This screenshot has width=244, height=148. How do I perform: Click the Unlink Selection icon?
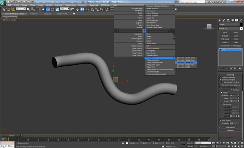(x=8, y=9)
